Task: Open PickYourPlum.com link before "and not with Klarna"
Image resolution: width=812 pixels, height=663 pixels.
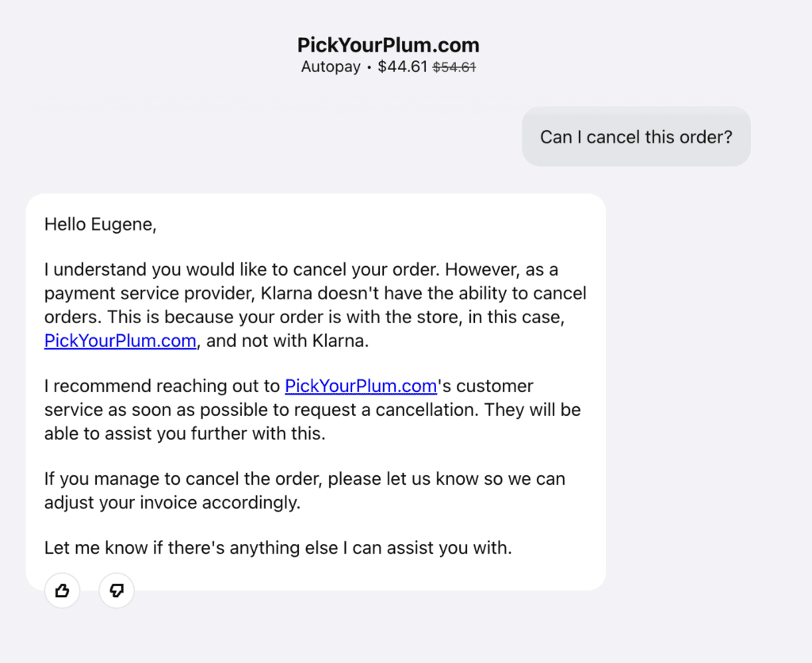Action: (120, 341)
